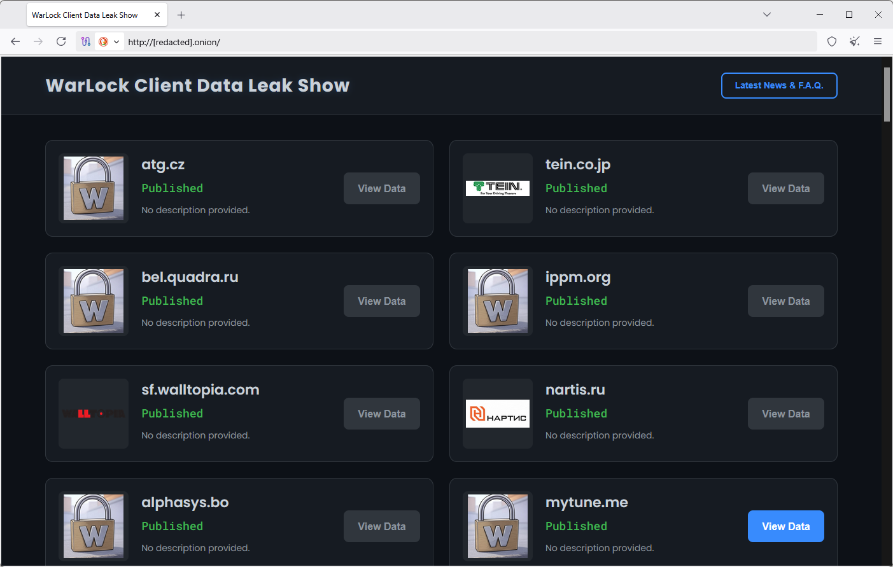Click the WarLock Client Data Leak Show heading

[x=197, y=85]
